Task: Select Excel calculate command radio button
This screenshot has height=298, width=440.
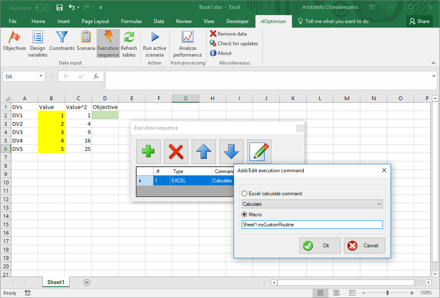Action: click(x=245, y=194)
